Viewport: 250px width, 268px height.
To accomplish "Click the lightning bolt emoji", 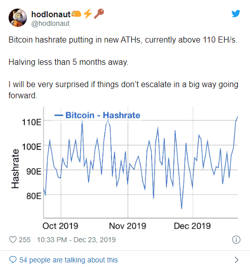I will [88, 14].
